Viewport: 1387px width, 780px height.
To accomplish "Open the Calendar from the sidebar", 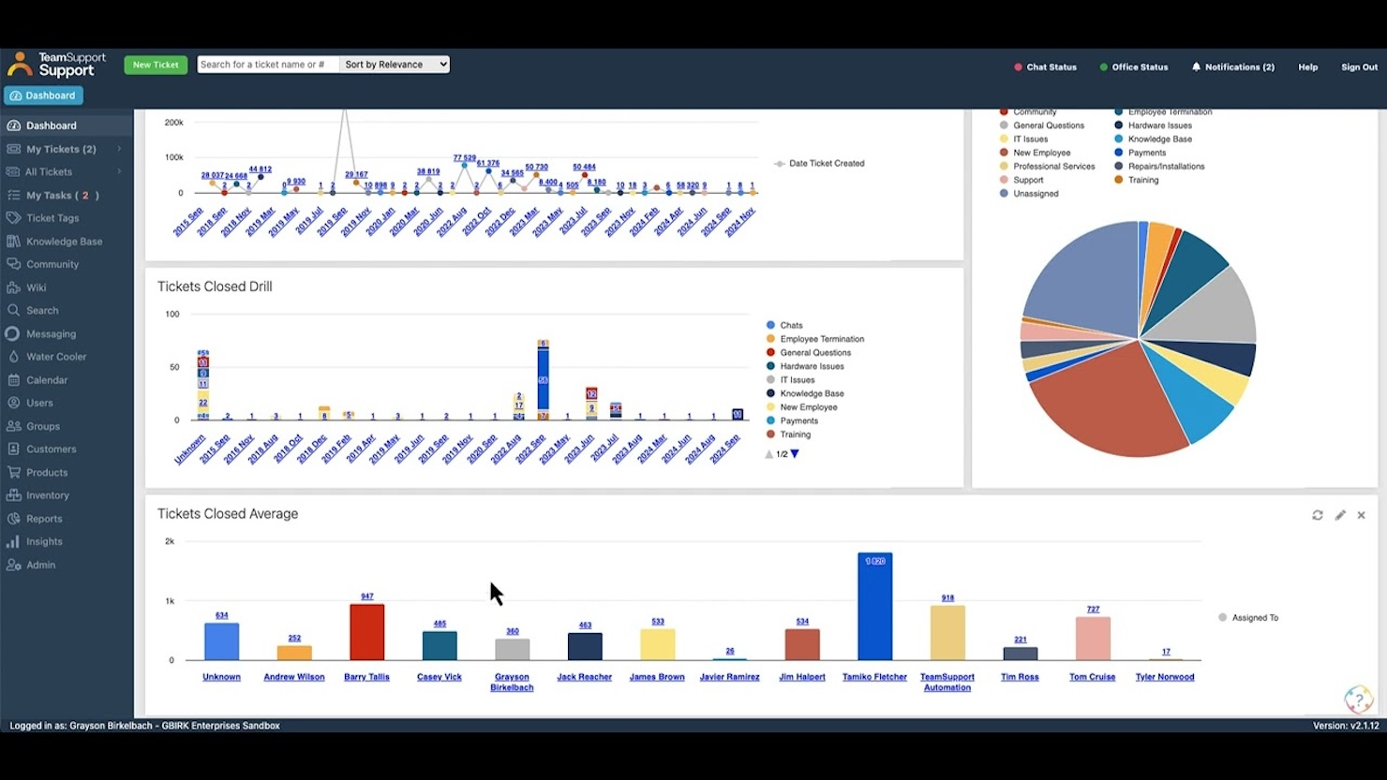I will coord(45,379).
